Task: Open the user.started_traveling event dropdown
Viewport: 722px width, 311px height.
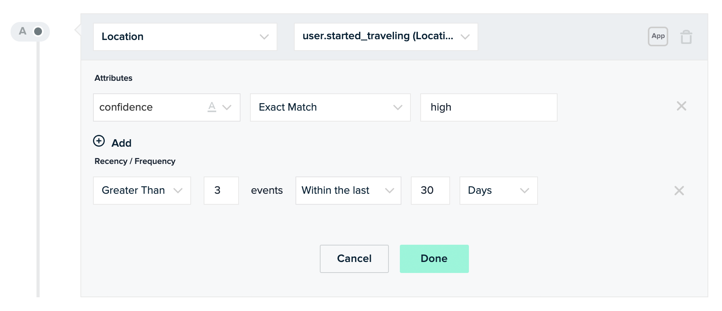Action: (x=386, y=37)
